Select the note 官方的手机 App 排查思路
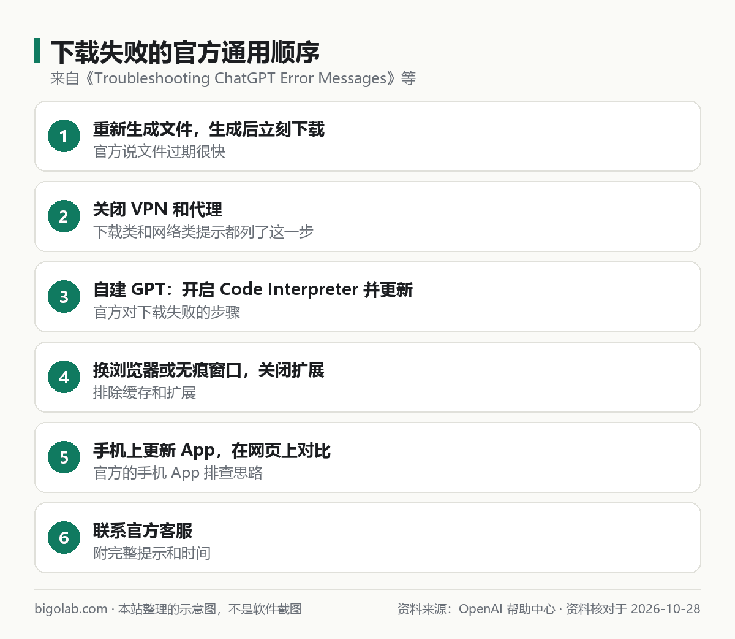The width and height of the screenshot is (735, 639). pyautogui.click(x=178, y=473)
